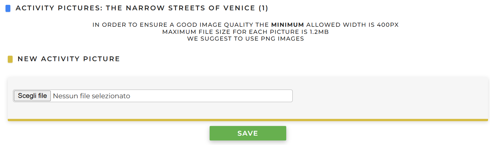
Task: Click the Nessun file selezionato text
Action: (x=92, y=96)
